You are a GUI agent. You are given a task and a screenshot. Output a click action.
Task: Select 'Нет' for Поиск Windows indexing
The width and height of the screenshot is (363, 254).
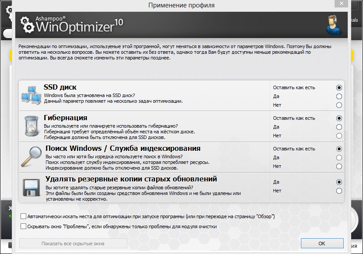pyautogui.click(x=339, y=166)
